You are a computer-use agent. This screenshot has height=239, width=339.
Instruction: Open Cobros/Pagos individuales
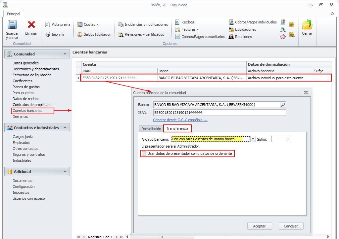253,22
